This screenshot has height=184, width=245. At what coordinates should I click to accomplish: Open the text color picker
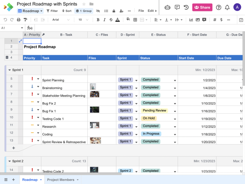[118, 20]
